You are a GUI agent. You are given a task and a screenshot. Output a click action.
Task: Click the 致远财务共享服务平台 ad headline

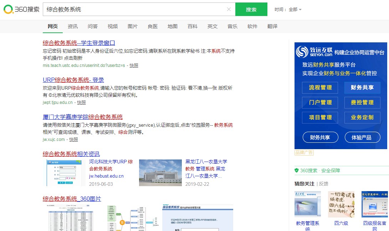329,65
